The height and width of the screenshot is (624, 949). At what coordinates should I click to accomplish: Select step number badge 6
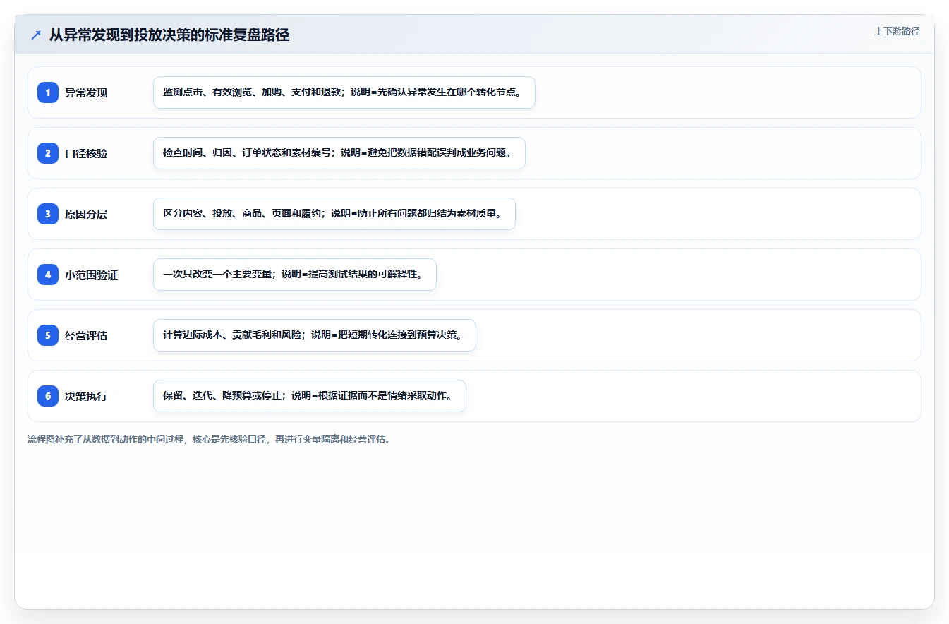(48, 396)
